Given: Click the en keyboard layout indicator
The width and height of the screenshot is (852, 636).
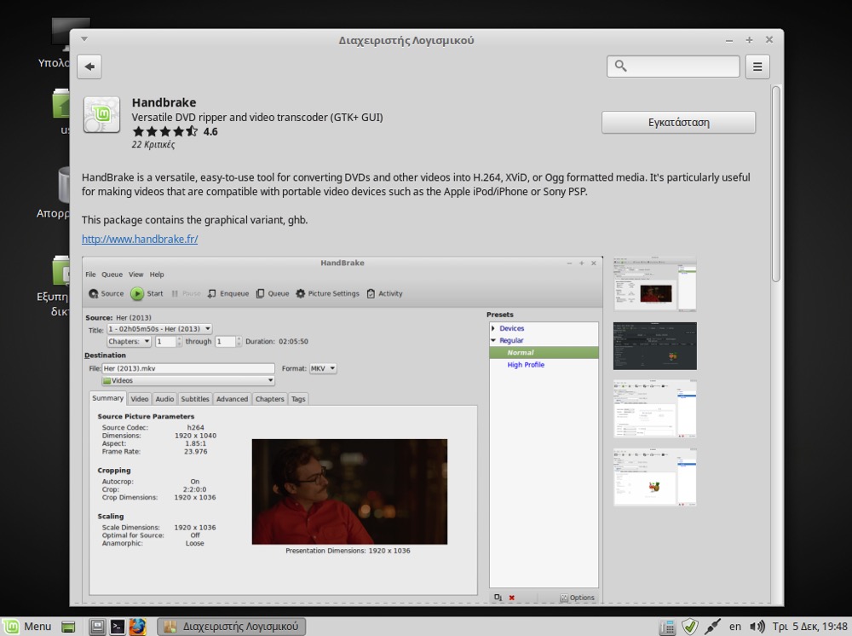Looking at the screenshot, I should point(734,627).
